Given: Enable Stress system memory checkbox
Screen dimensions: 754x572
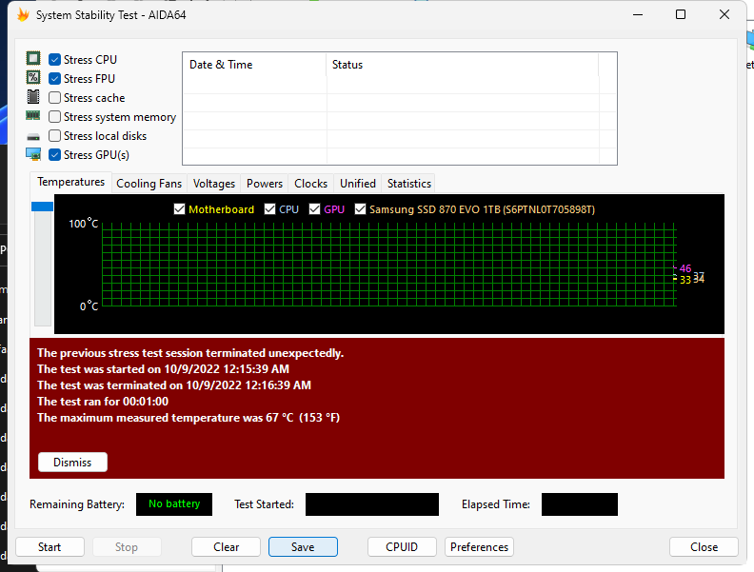Looking at the screenshot, I should click(55, 117).
